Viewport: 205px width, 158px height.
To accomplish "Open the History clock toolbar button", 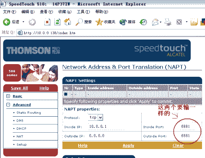I will [x=143, y=22].
